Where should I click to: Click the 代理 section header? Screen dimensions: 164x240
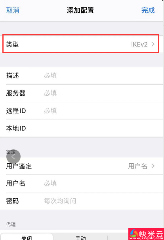tap(11, 225)
